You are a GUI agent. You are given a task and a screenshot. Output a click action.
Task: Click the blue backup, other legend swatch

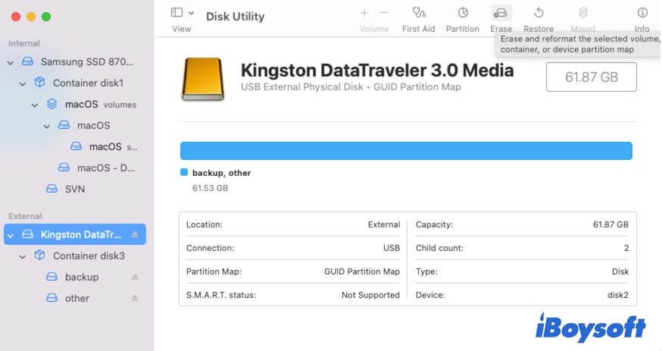[x=184, y=172]
